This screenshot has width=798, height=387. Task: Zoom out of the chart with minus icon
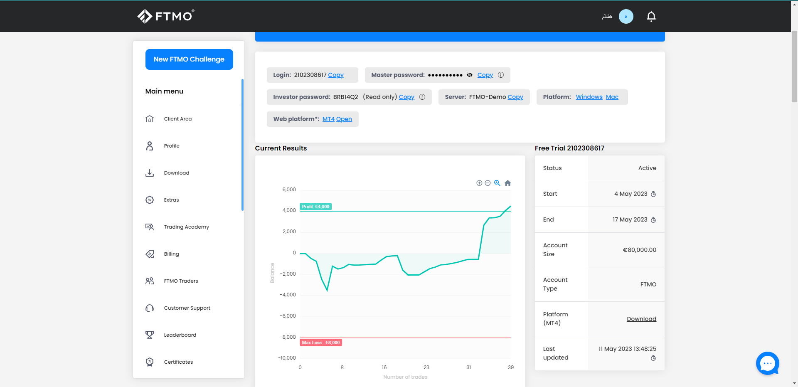click(488, 183)
